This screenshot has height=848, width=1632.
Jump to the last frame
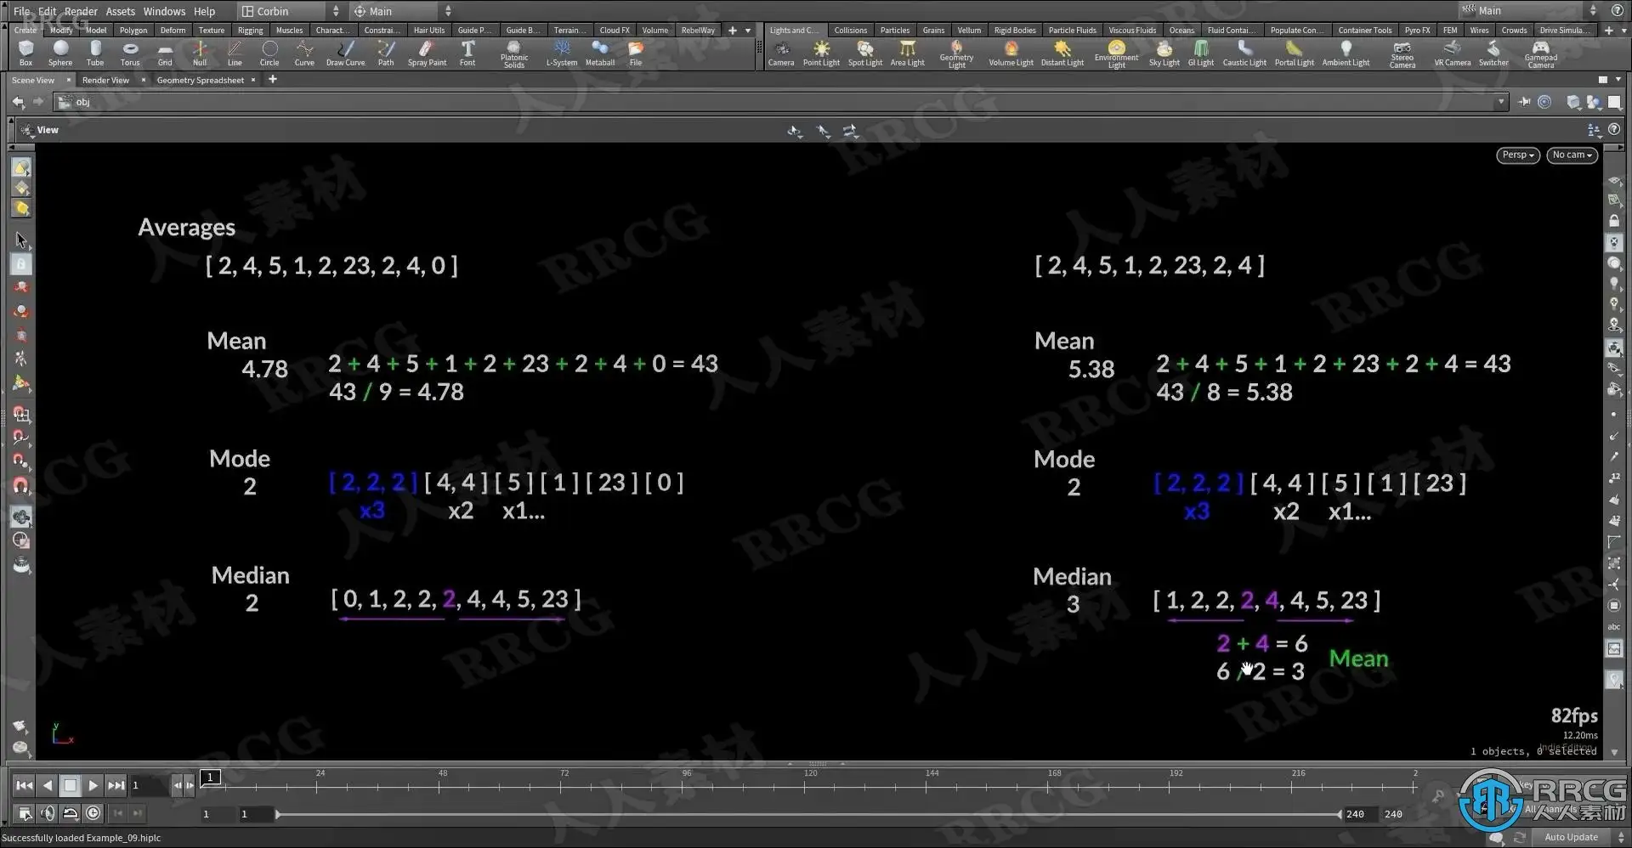[116, 785]
